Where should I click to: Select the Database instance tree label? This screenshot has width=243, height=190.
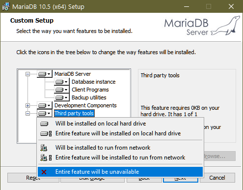point(93,82)
